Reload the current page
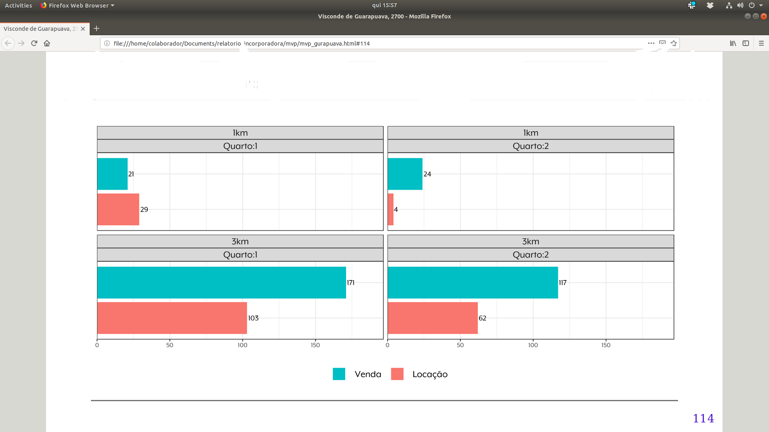The height and width of the screenshot is (432, 769). pyautogui.click(x=34, y=43)
